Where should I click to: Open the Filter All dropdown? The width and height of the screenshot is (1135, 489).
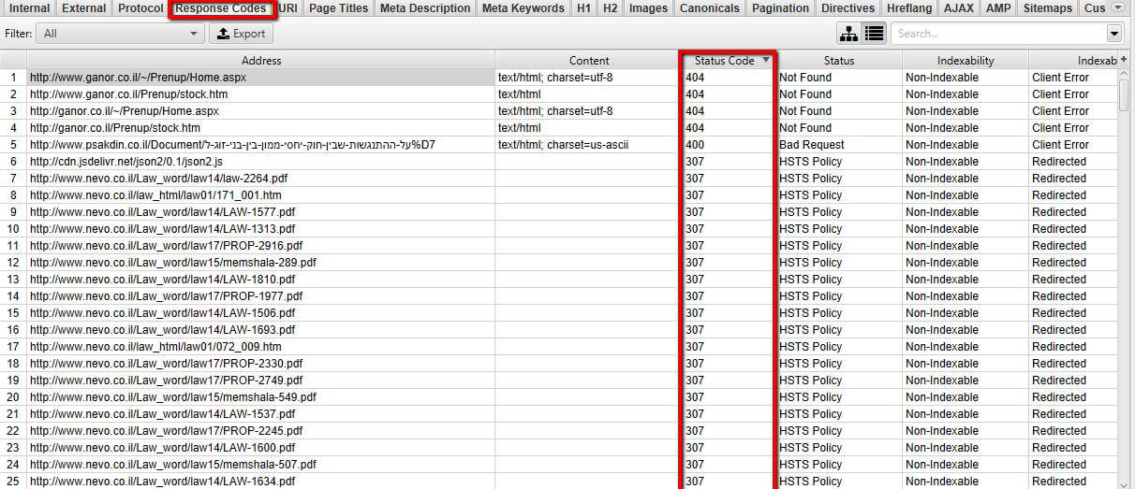pyautogui.click(x=120, y=34)
